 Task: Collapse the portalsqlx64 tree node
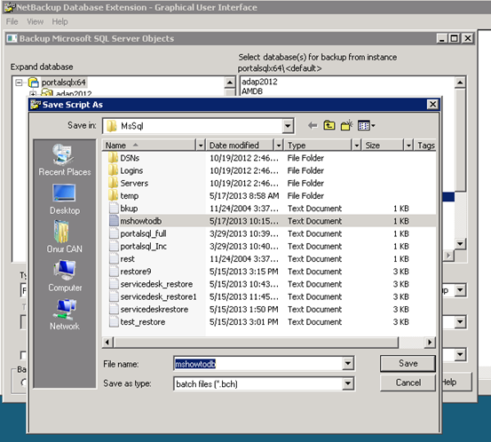tap(20, 83)
